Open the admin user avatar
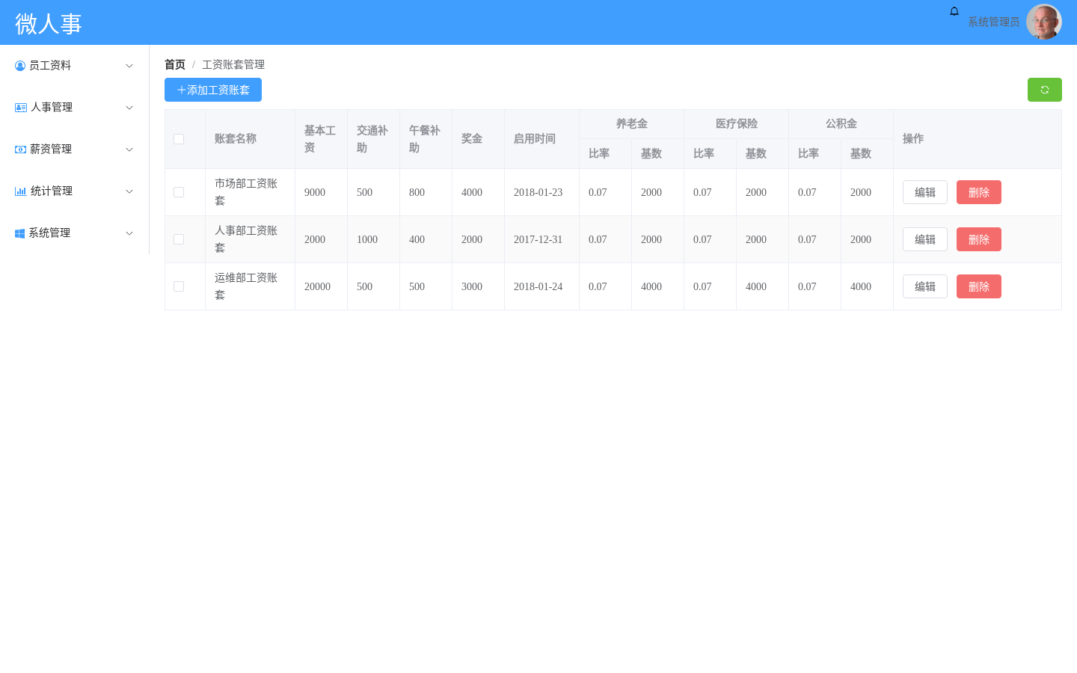Image resolution: width=1077 pixels, height=673 pixels. click(x=1044, y=22)
